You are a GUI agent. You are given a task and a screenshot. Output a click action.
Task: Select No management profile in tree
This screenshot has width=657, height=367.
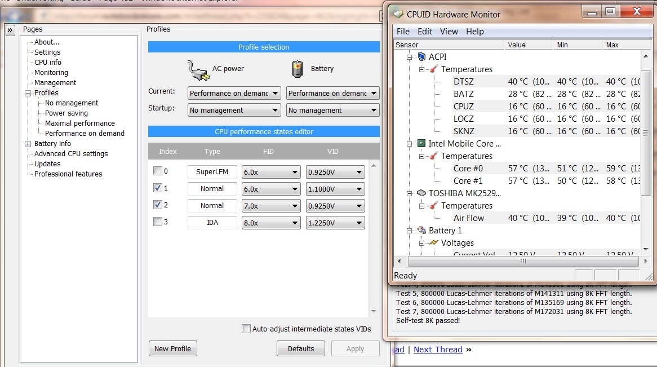(72, 103)
